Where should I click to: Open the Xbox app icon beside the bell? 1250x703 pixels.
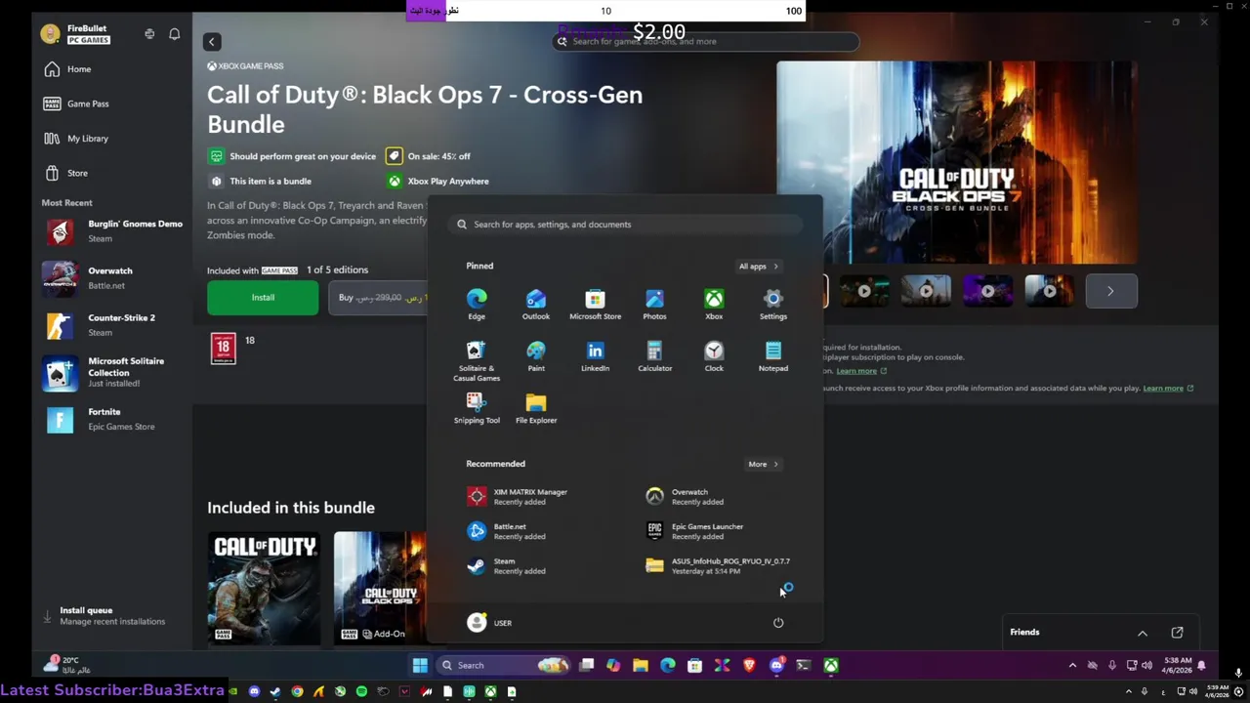coord(149,34)
